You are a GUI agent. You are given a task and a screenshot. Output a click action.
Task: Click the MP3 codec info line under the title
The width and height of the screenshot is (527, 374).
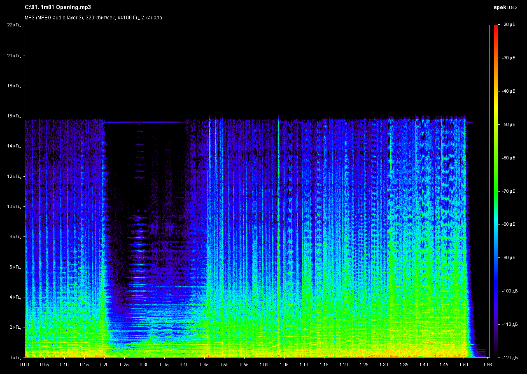93,18
